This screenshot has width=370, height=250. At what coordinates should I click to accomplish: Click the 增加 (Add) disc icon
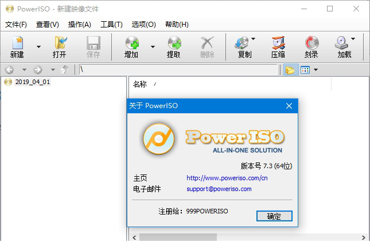132,43
